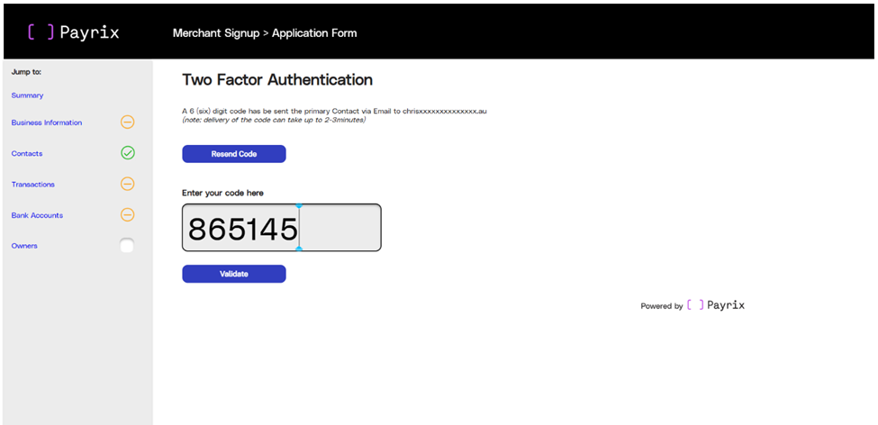The height and width of the screenshot is (425, 878).
Task: Click the bottom text cursor handle
Action: pos(299,249)
